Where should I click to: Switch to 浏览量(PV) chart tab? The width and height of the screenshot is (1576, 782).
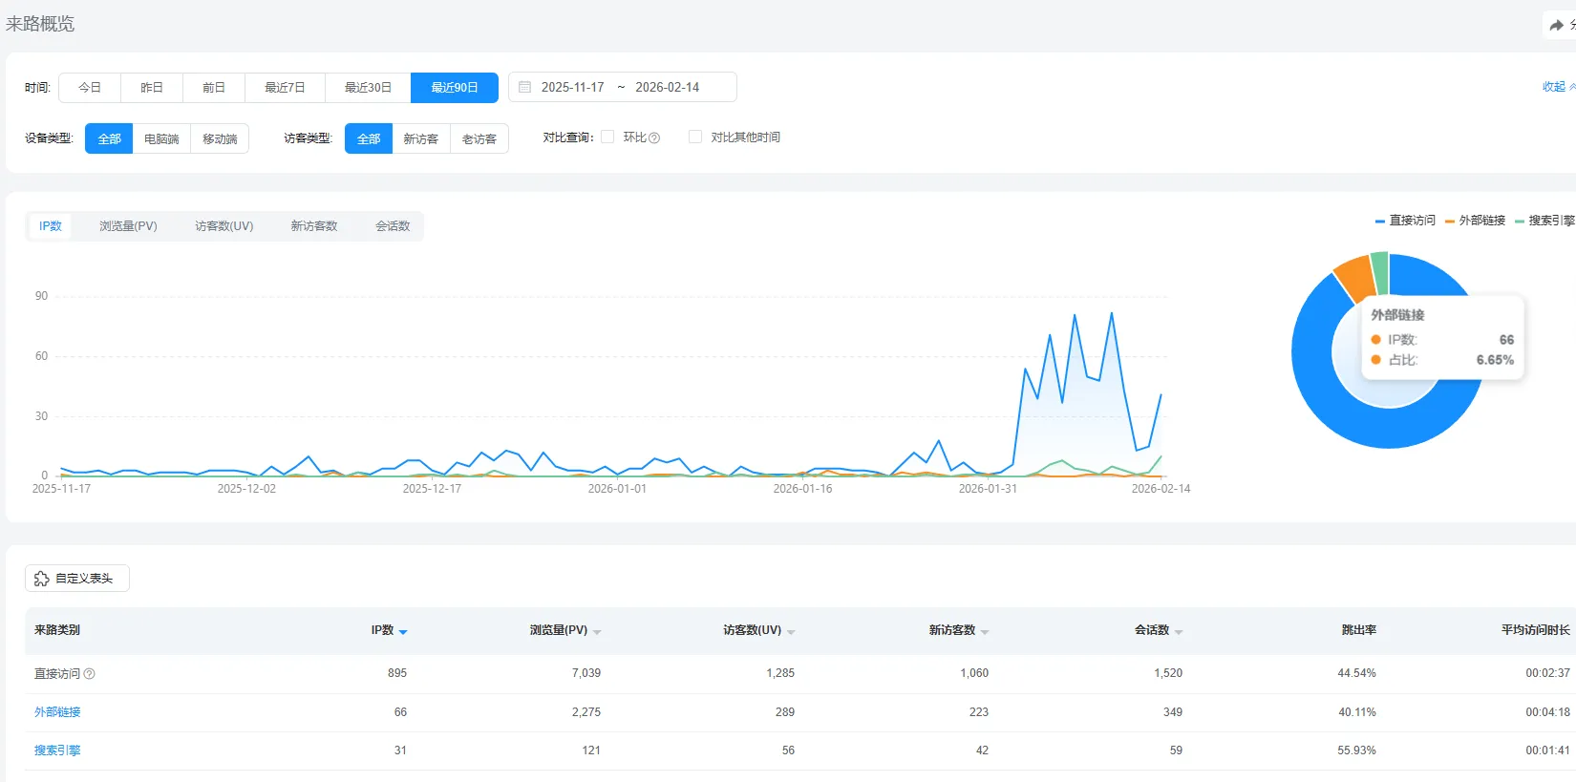(128, 226)
